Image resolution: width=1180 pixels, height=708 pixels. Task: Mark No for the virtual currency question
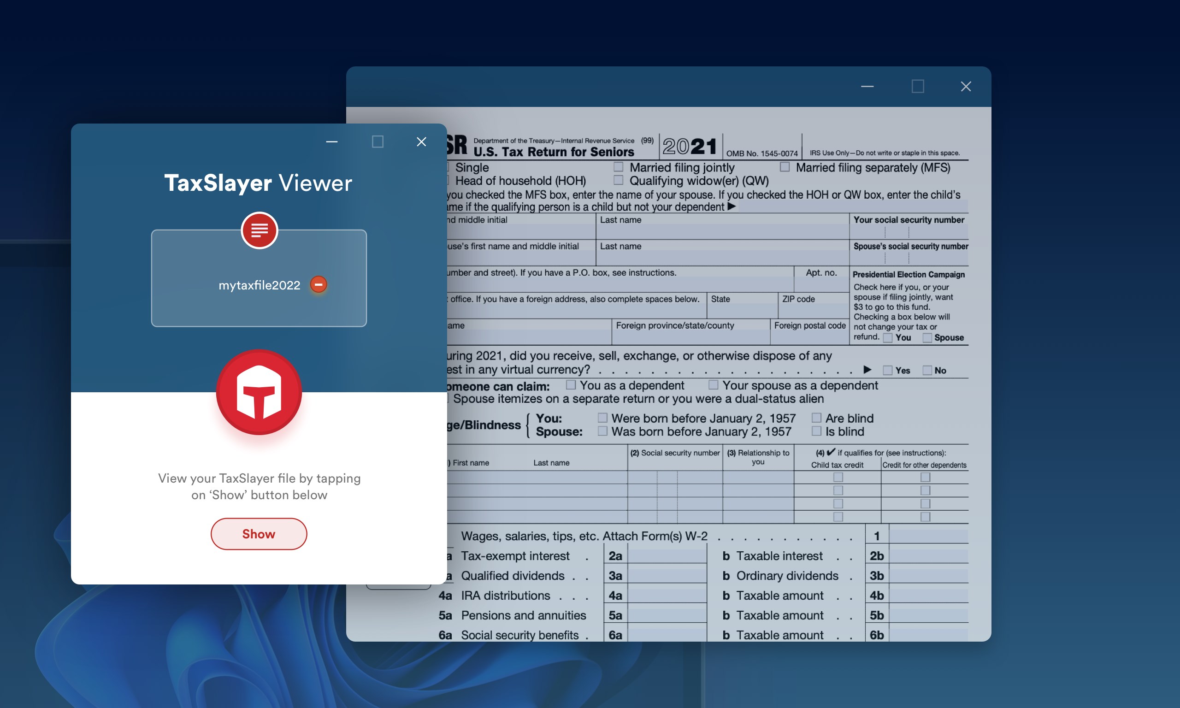[927, 370]
